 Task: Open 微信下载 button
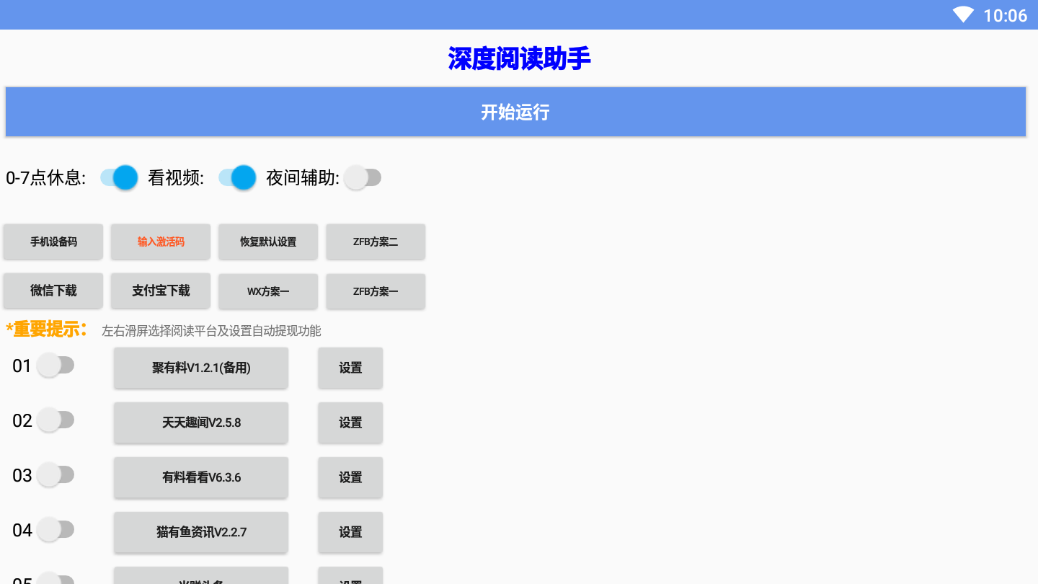pos(53,291)
